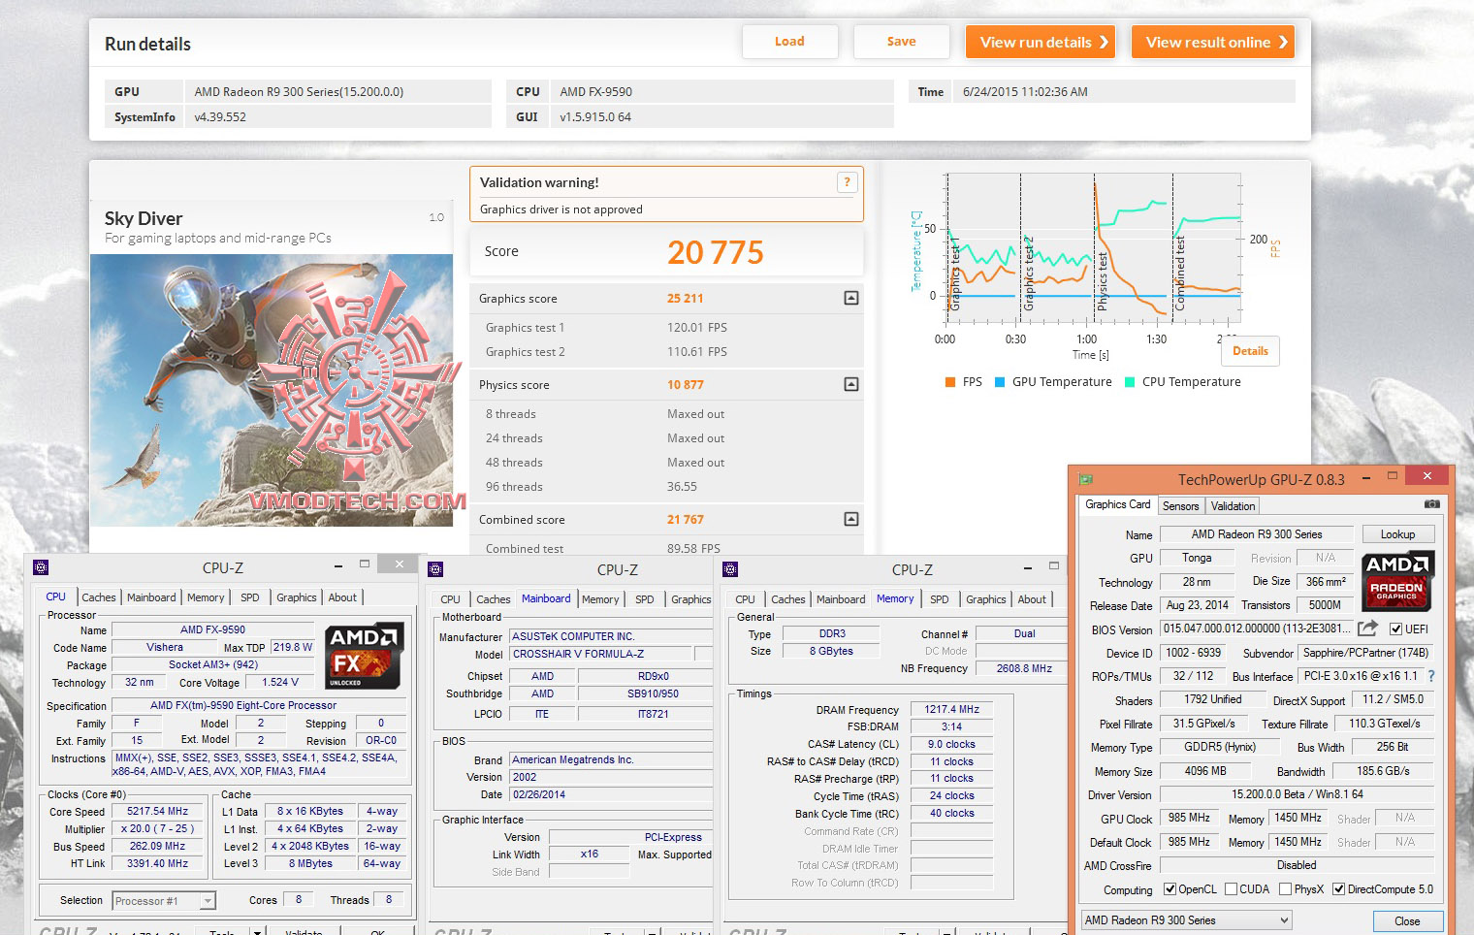Switch to the Validation tab in GPU-Z
This screenshot has width=1474, height=935.
pos(1233,505)
